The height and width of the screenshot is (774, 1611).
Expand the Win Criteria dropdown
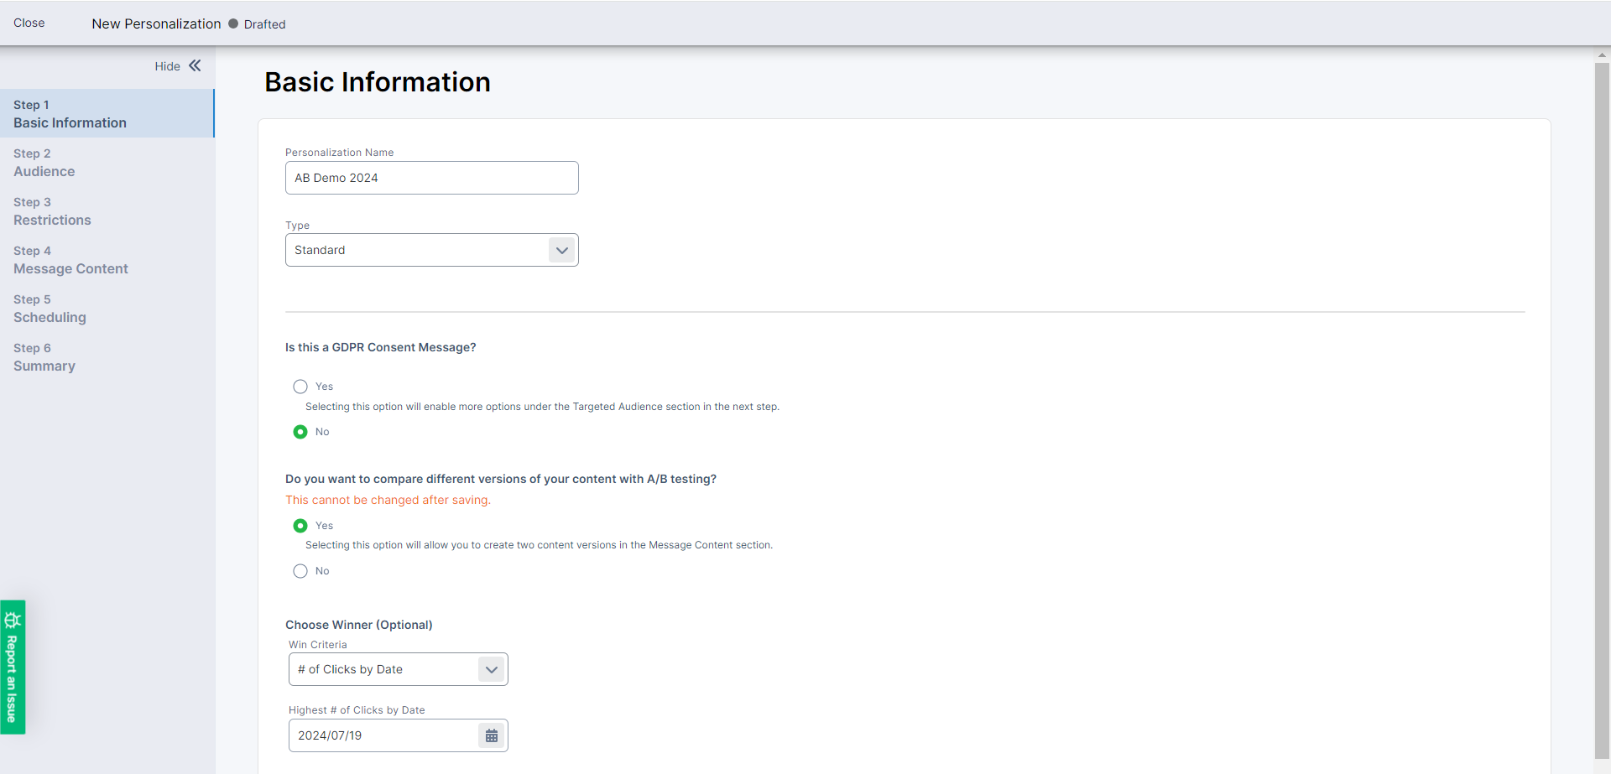coord(398,669)
